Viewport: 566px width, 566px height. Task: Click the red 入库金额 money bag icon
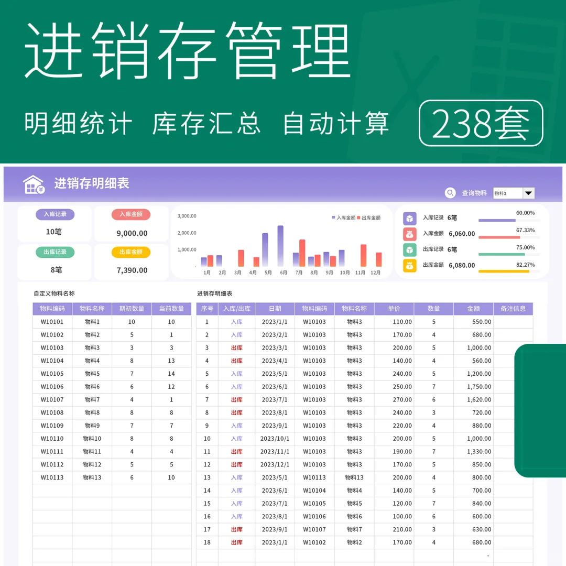tap(410, 234)
